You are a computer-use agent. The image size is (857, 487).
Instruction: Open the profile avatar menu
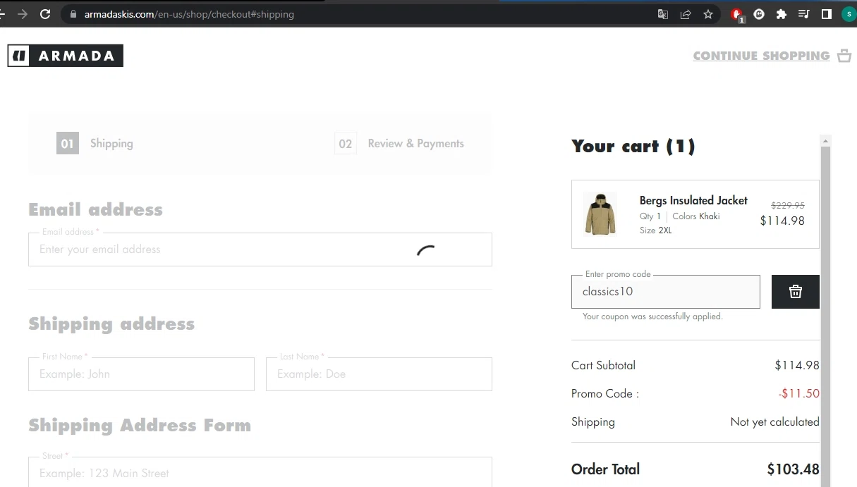(849, 14)
